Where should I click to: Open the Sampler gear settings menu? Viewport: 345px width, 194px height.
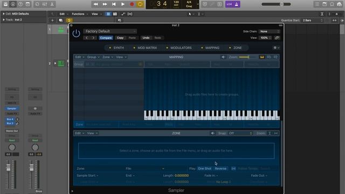pos(276,48)
